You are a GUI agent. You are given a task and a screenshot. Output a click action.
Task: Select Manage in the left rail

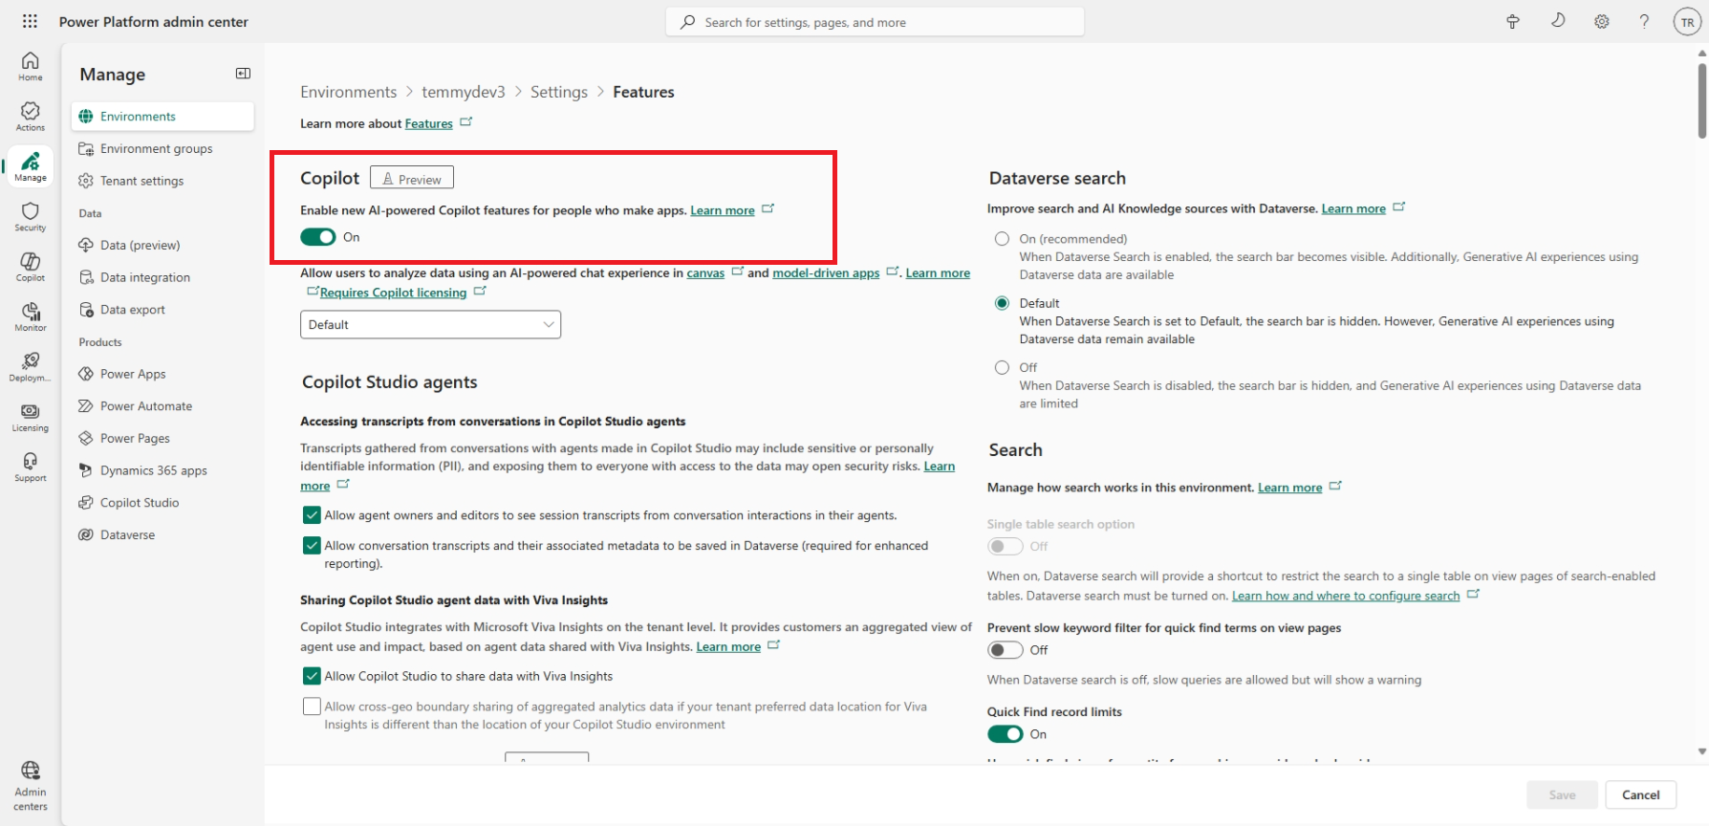31,166
